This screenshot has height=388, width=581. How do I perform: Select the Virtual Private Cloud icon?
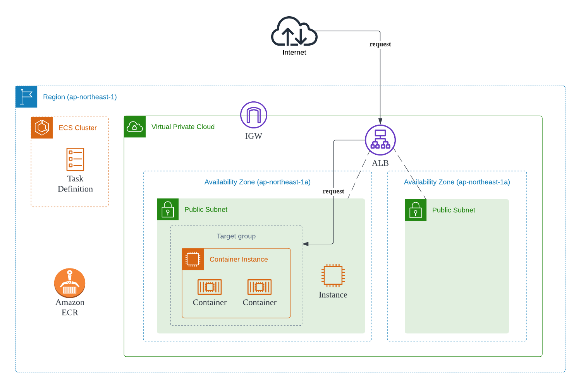(135, 126)
